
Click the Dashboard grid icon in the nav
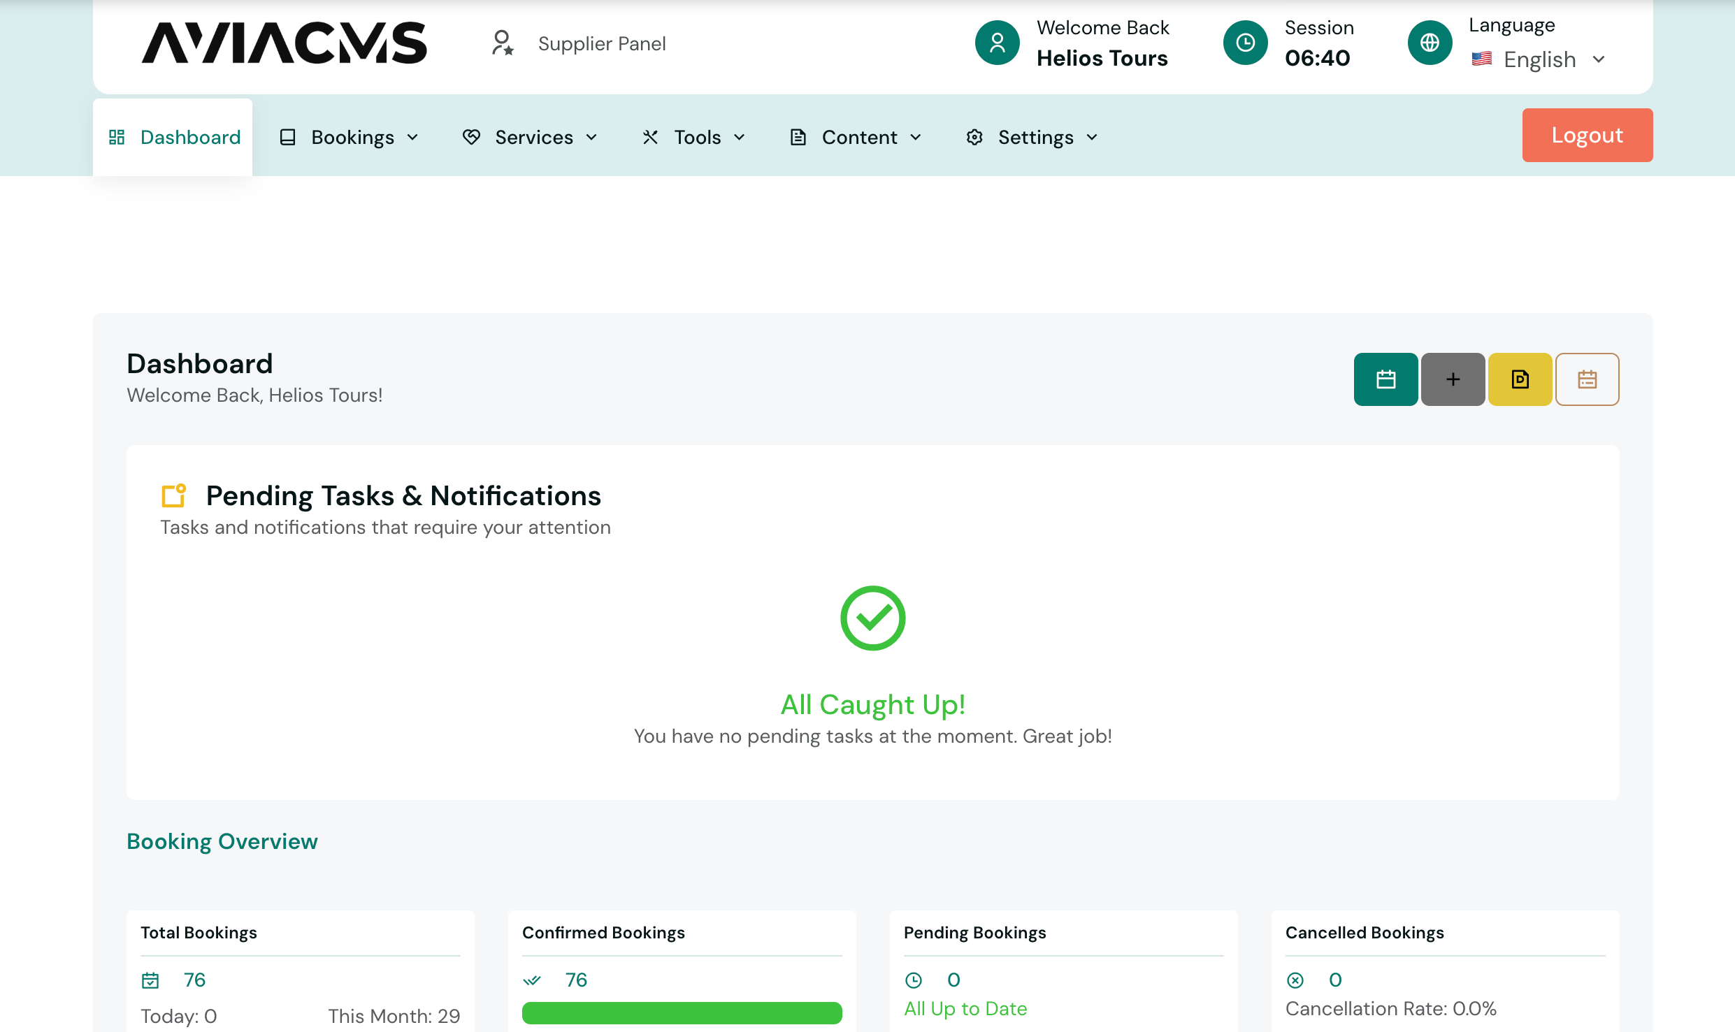[x=117, y=137]
